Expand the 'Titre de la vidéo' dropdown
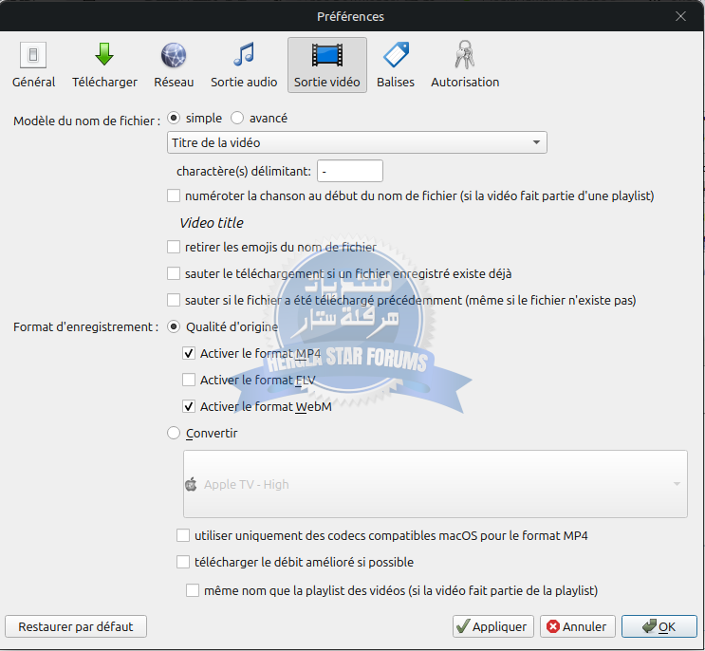Viewport: 705px width, 651px height. pyautogui.click(x=357, y=143)
